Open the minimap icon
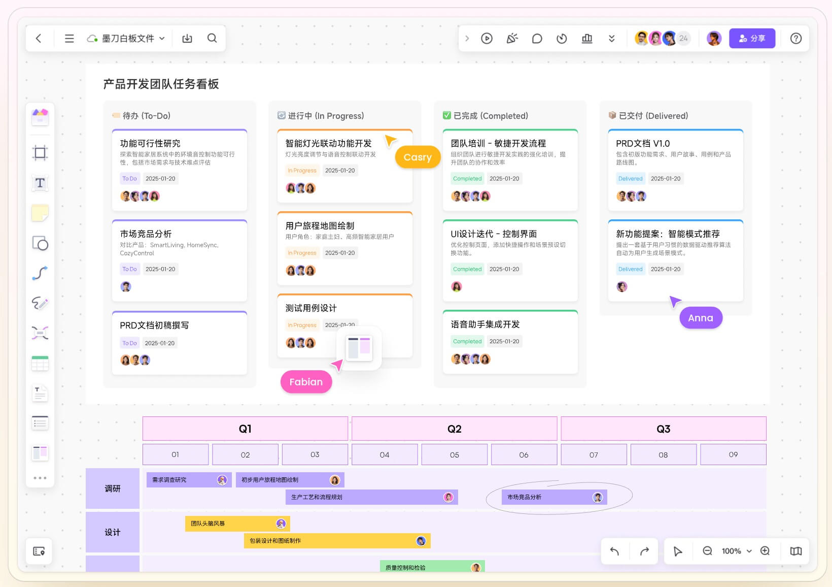 pyautogui.click(x=796, y=551)
